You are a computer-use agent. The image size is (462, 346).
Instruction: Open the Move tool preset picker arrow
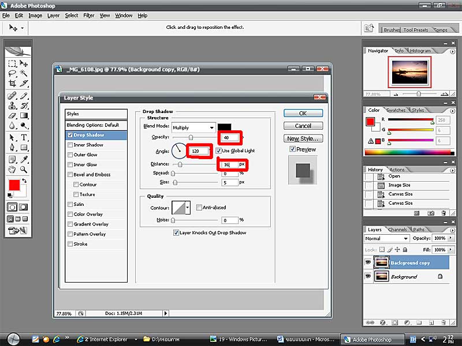pos(23,28)
